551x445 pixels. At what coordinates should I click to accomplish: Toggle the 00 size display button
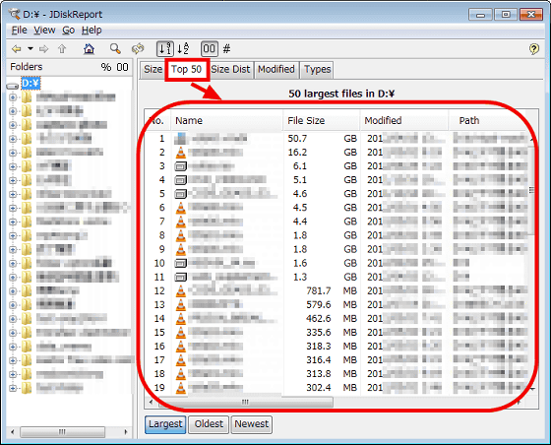pyautogui.click(x=210, y=48)
